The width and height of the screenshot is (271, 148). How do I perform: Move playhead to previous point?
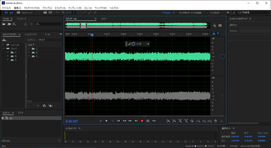coord(118,121)
